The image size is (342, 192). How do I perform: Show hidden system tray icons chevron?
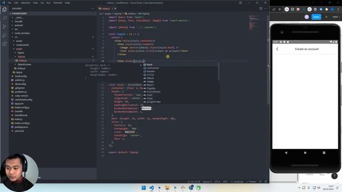pyautogui.click(x=299, y=188)
